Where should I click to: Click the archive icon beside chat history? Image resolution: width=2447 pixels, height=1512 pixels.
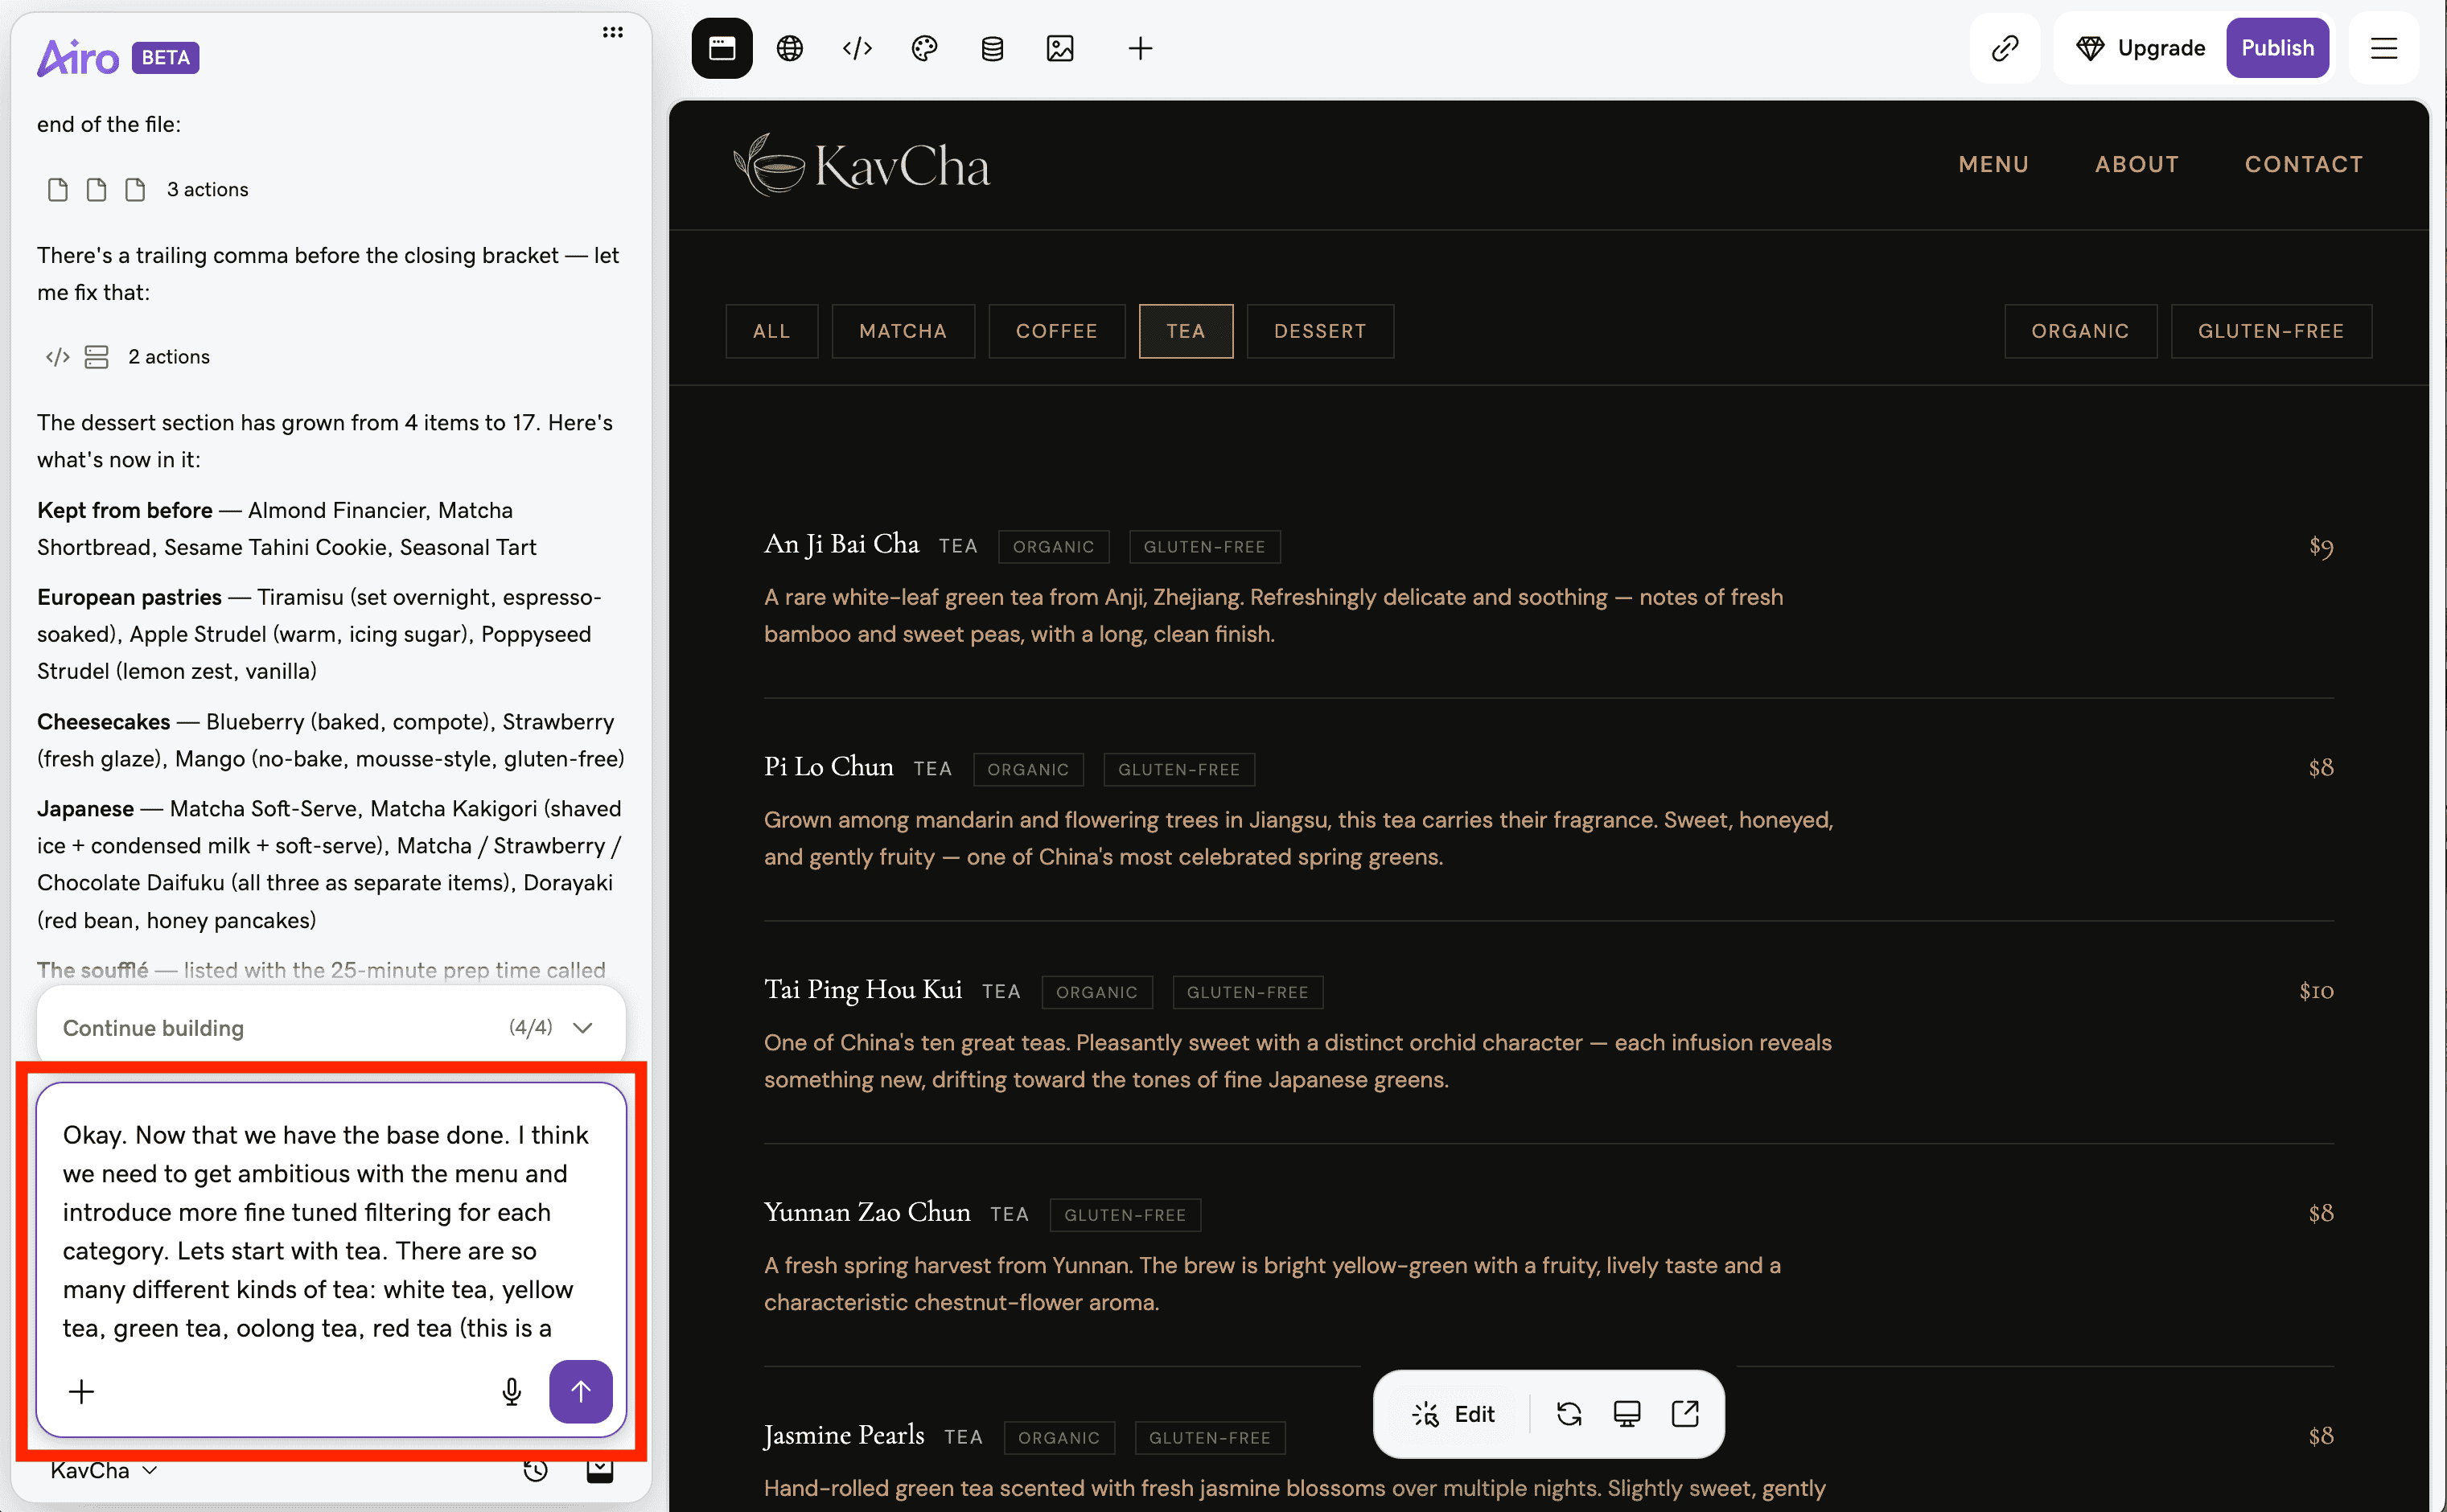tap(600, 1469)
